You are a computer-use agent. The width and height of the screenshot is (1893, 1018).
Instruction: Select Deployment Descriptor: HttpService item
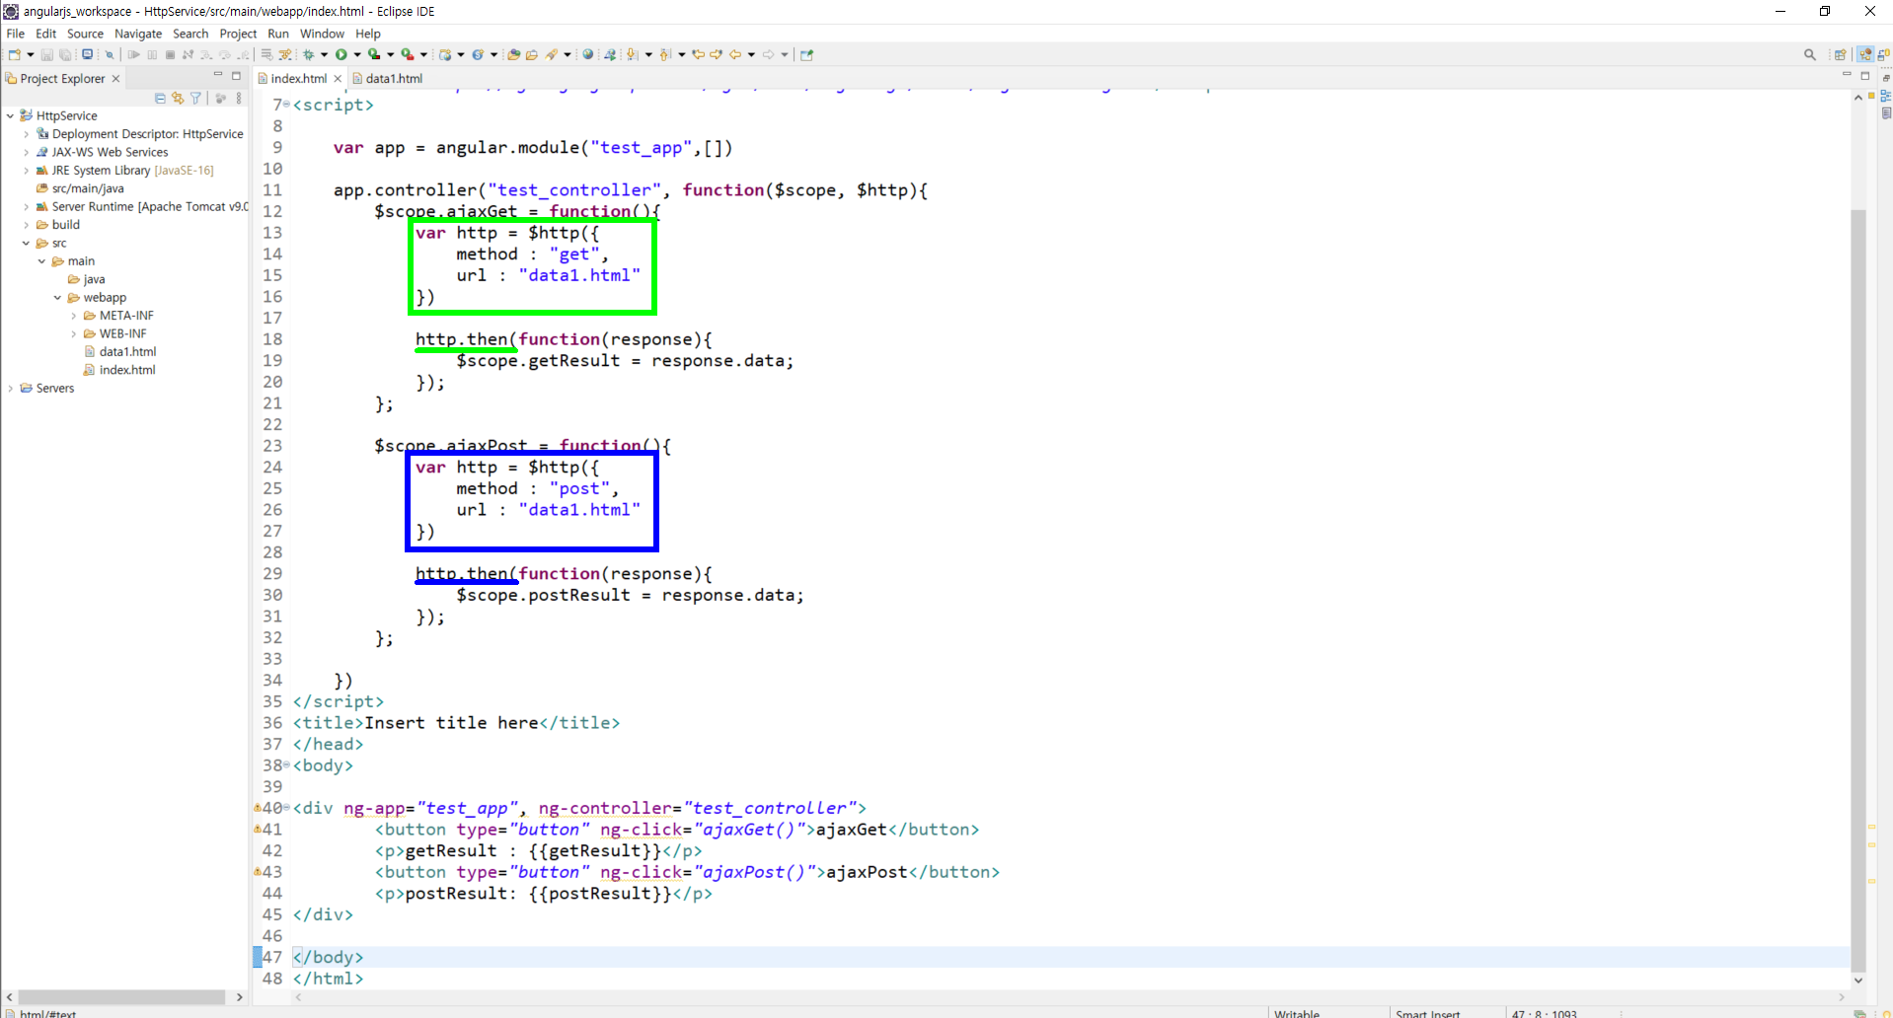click(x=147, y=134)
